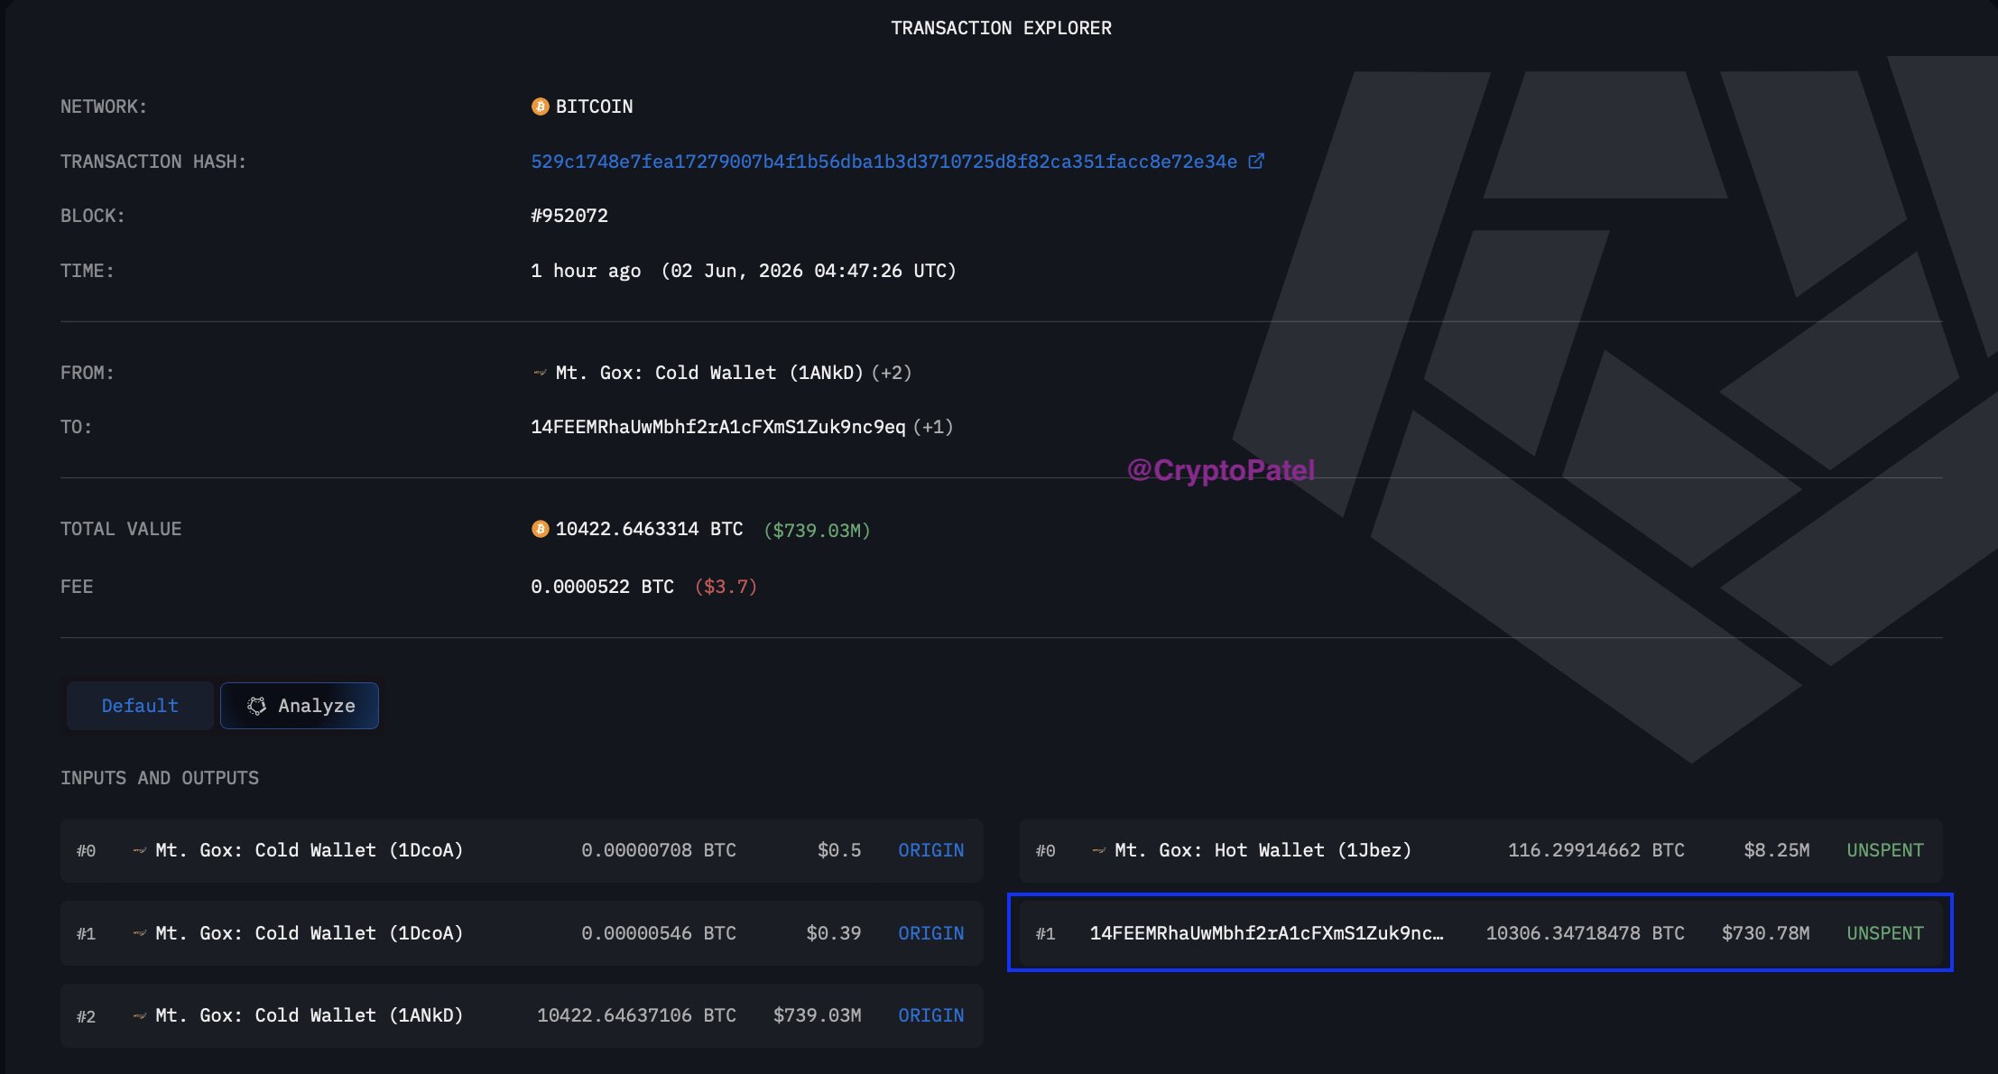Click the ($739.03M) total value in dollars

coord(817,530)
